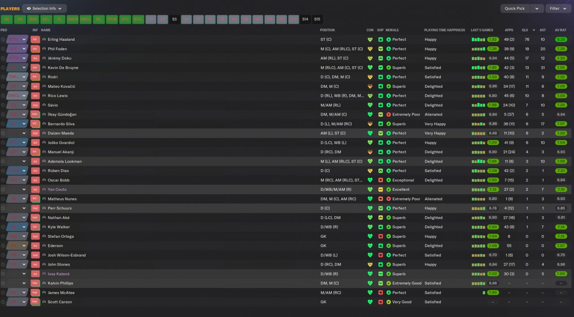Click sharpness icon for Stefan Ortega

tap(380, 236)
